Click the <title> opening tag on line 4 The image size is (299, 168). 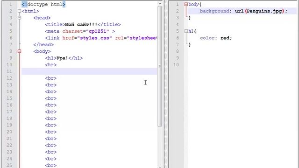(x=55, y=25)
